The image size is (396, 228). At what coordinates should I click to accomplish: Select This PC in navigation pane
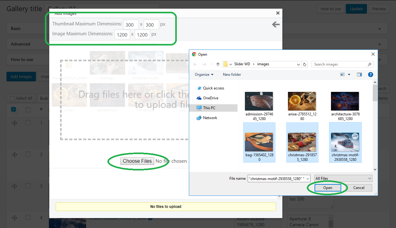tap(214, 108)
